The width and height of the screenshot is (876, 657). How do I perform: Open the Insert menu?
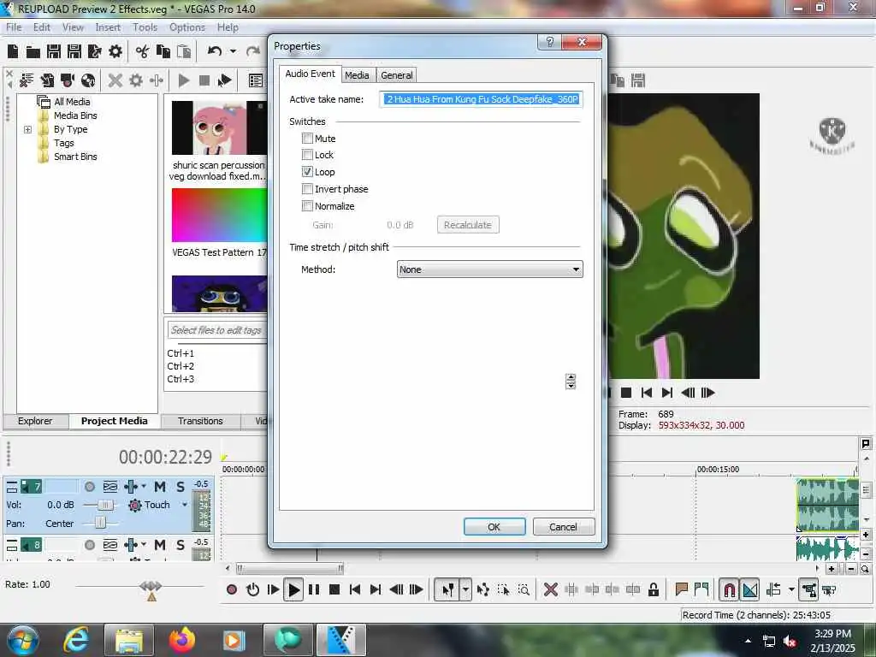[108, 27]
